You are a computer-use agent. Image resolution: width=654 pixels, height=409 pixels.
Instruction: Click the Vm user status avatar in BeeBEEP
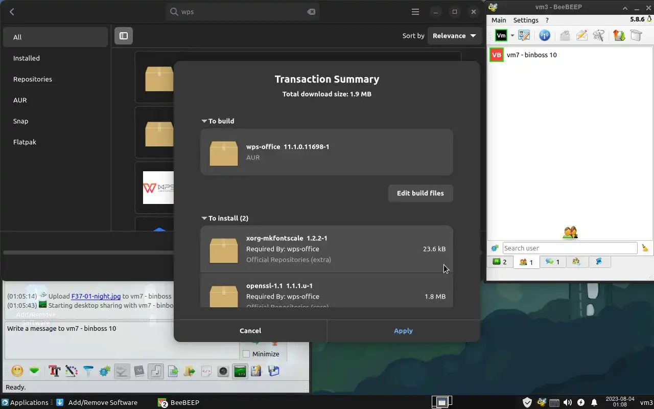pyautogui.click(x=501, y=35)
